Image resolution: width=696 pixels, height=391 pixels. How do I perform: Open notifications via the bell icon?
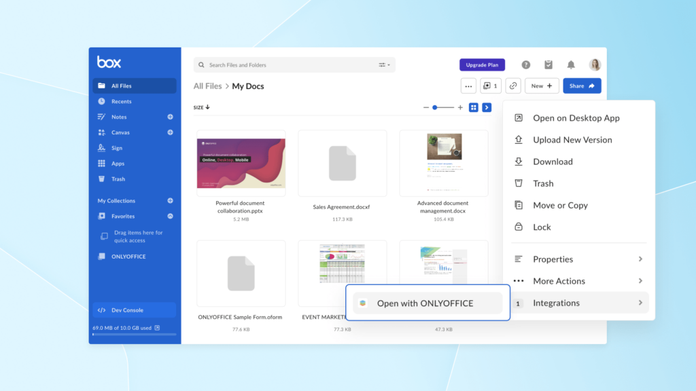[x=571, y=64]
